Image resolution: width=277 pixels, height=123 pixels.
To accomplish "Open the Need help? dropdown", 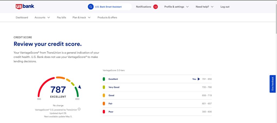I will (x=205, y=7).
